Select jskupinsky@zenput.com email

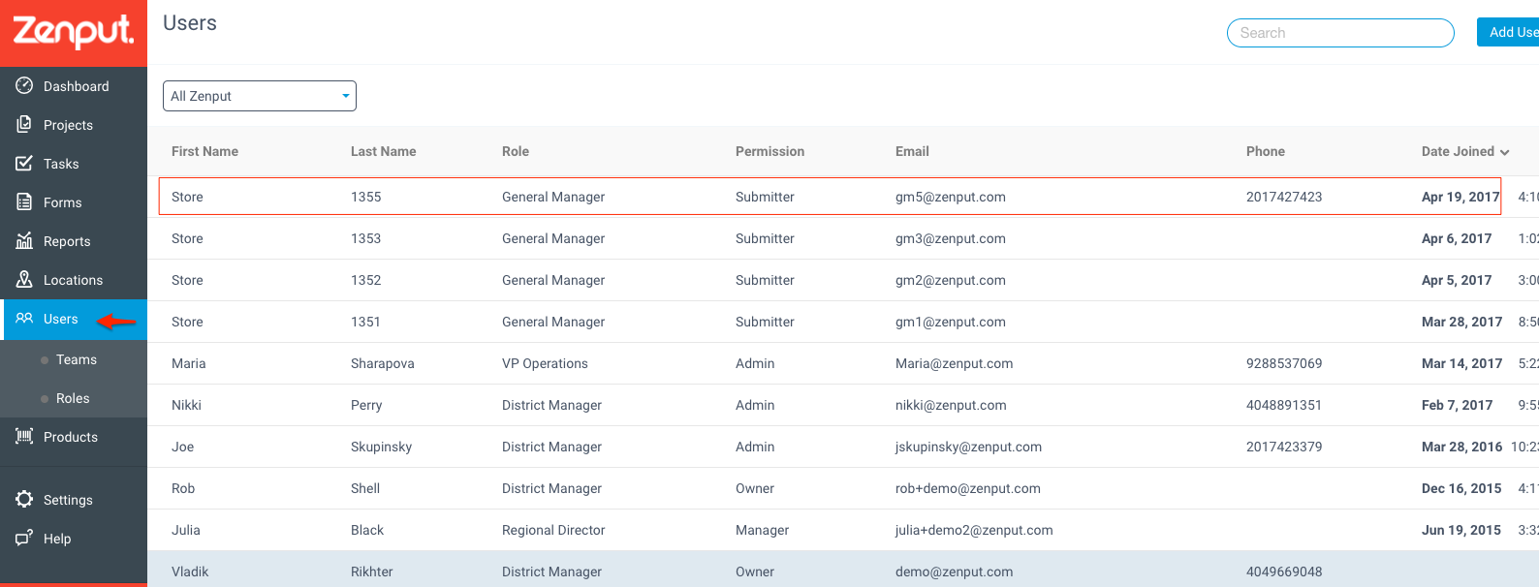point(968,447)
